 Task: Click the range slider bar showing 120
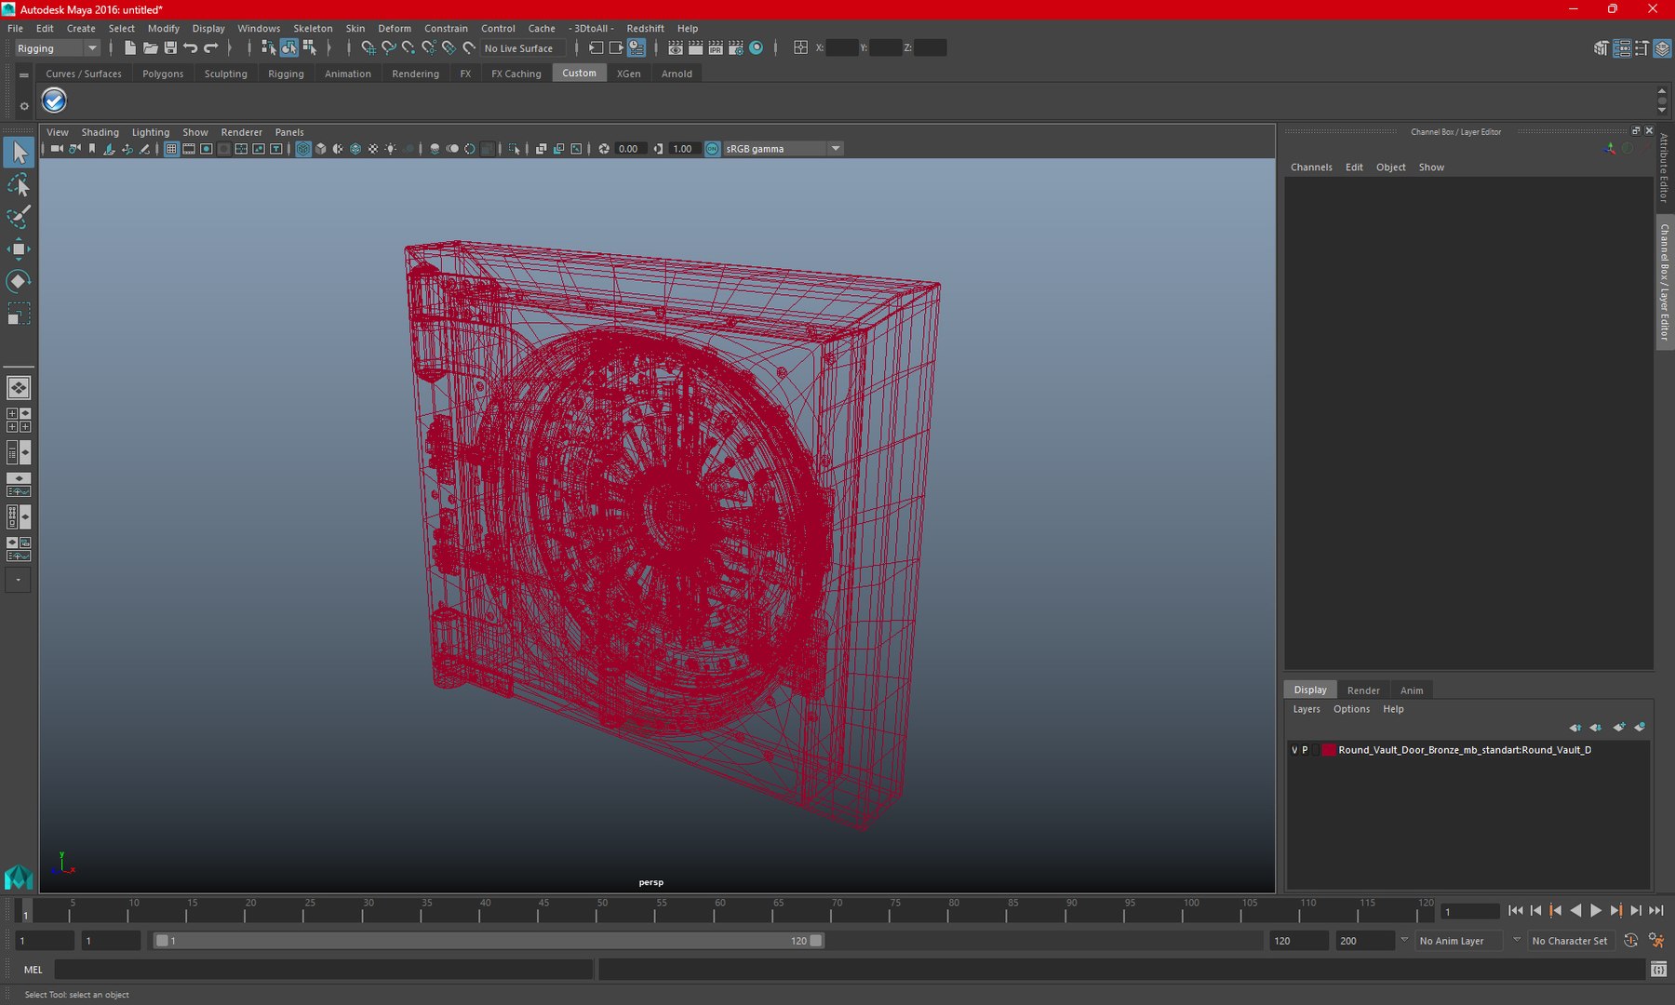(489, 941)
